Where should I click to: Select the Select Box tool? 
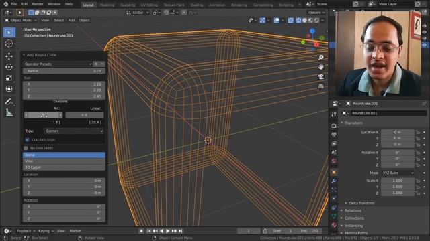9,33
